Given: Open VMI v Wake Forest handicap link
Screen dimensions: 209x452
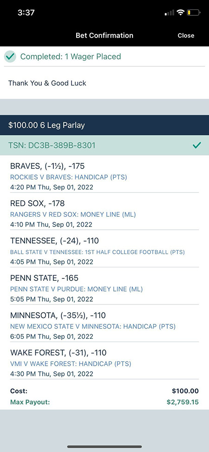Looking at the screenshot, I should [x=71, y=364].
